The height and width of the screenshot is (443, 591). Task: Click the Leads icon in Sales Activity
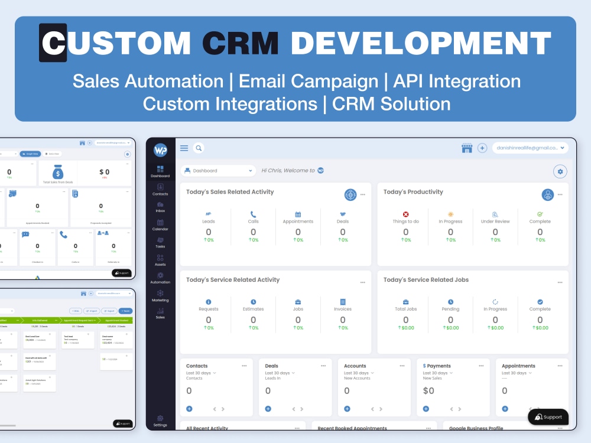point(209,214)
